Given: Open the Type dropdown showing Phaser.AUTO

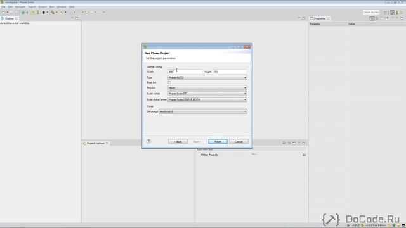Looking at the screenshot, I should click(207, 77).
